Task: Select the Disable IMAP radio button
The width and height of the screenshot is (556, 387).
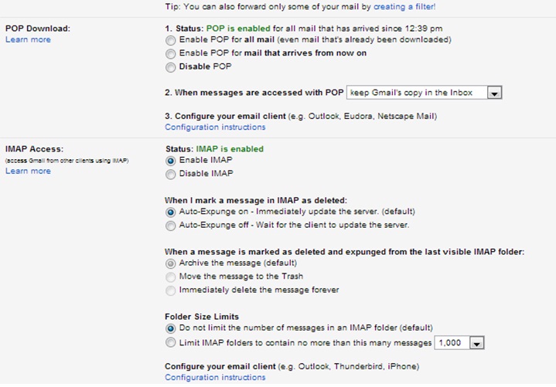Action: (170, 174)
